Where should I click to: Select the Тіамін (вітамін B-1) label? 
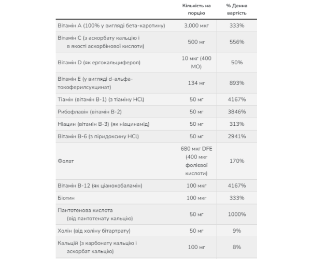94,99
